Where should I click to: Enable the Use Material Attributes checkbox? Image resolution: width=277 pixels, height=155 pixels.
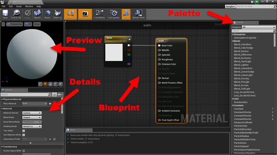tap(24, 135)
